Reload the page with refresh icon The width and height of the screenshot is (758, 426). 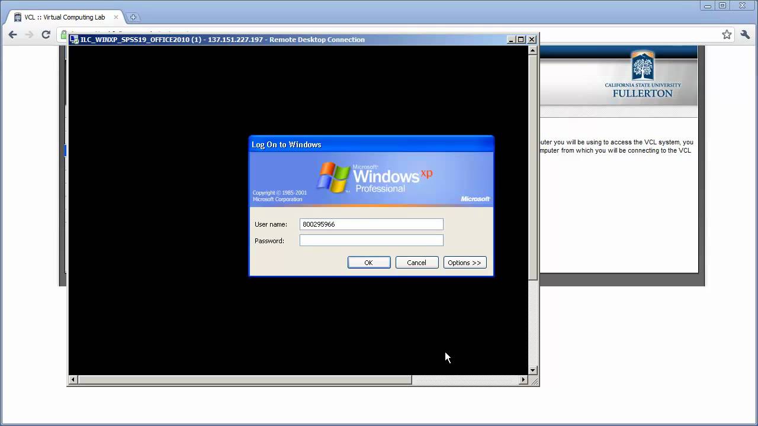(x=46, y=35)
